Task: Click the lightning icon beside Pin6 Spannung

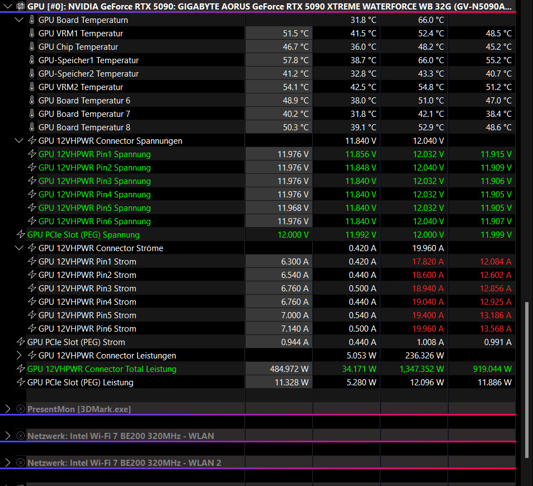Action: click(x=32, y=221)
